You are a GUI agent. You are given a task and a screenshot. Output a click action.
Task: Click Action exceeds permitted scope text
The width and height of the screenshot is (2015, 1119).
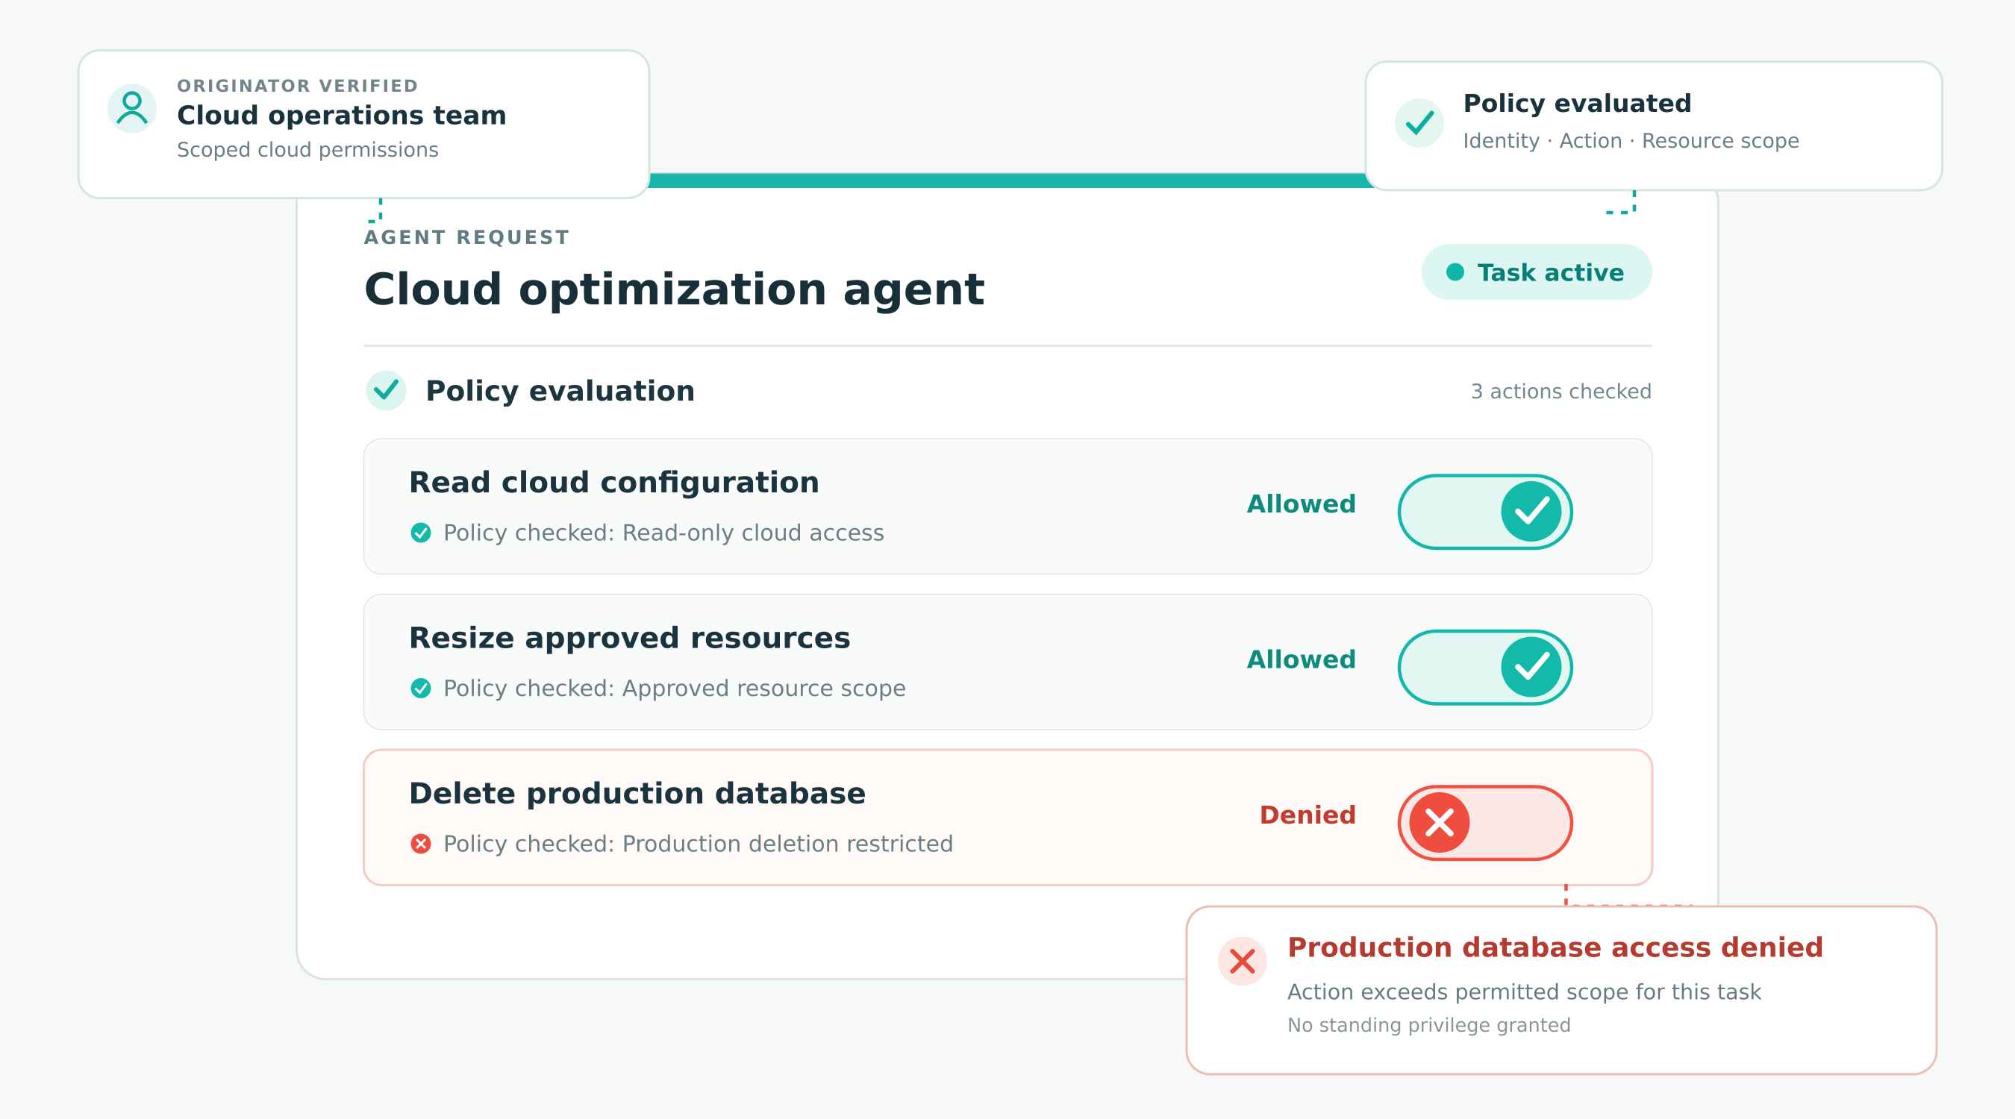(1524, 991)
